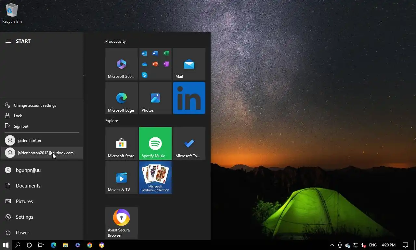Launch Avast Secure Browser from the taskbar

point(102,245)
